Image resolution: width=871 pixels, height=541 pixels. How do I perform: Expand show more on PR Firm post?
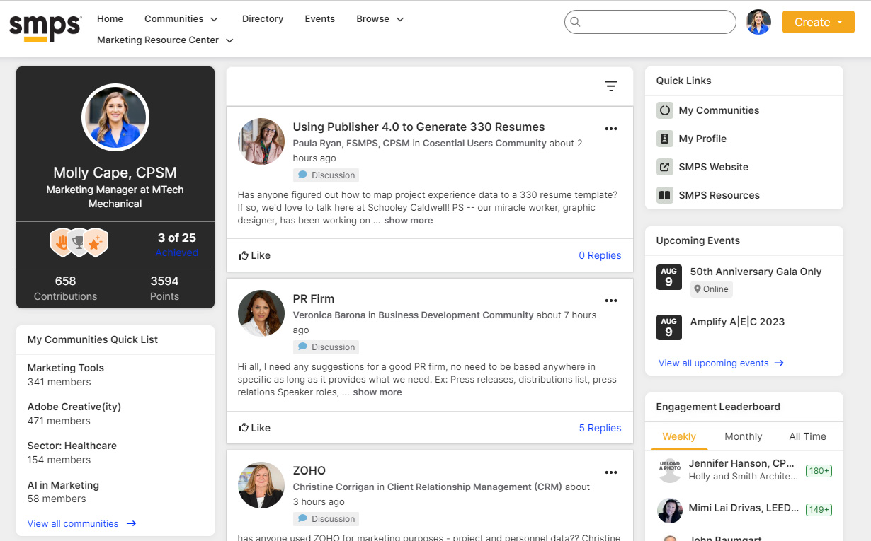(x=377, y=392)
